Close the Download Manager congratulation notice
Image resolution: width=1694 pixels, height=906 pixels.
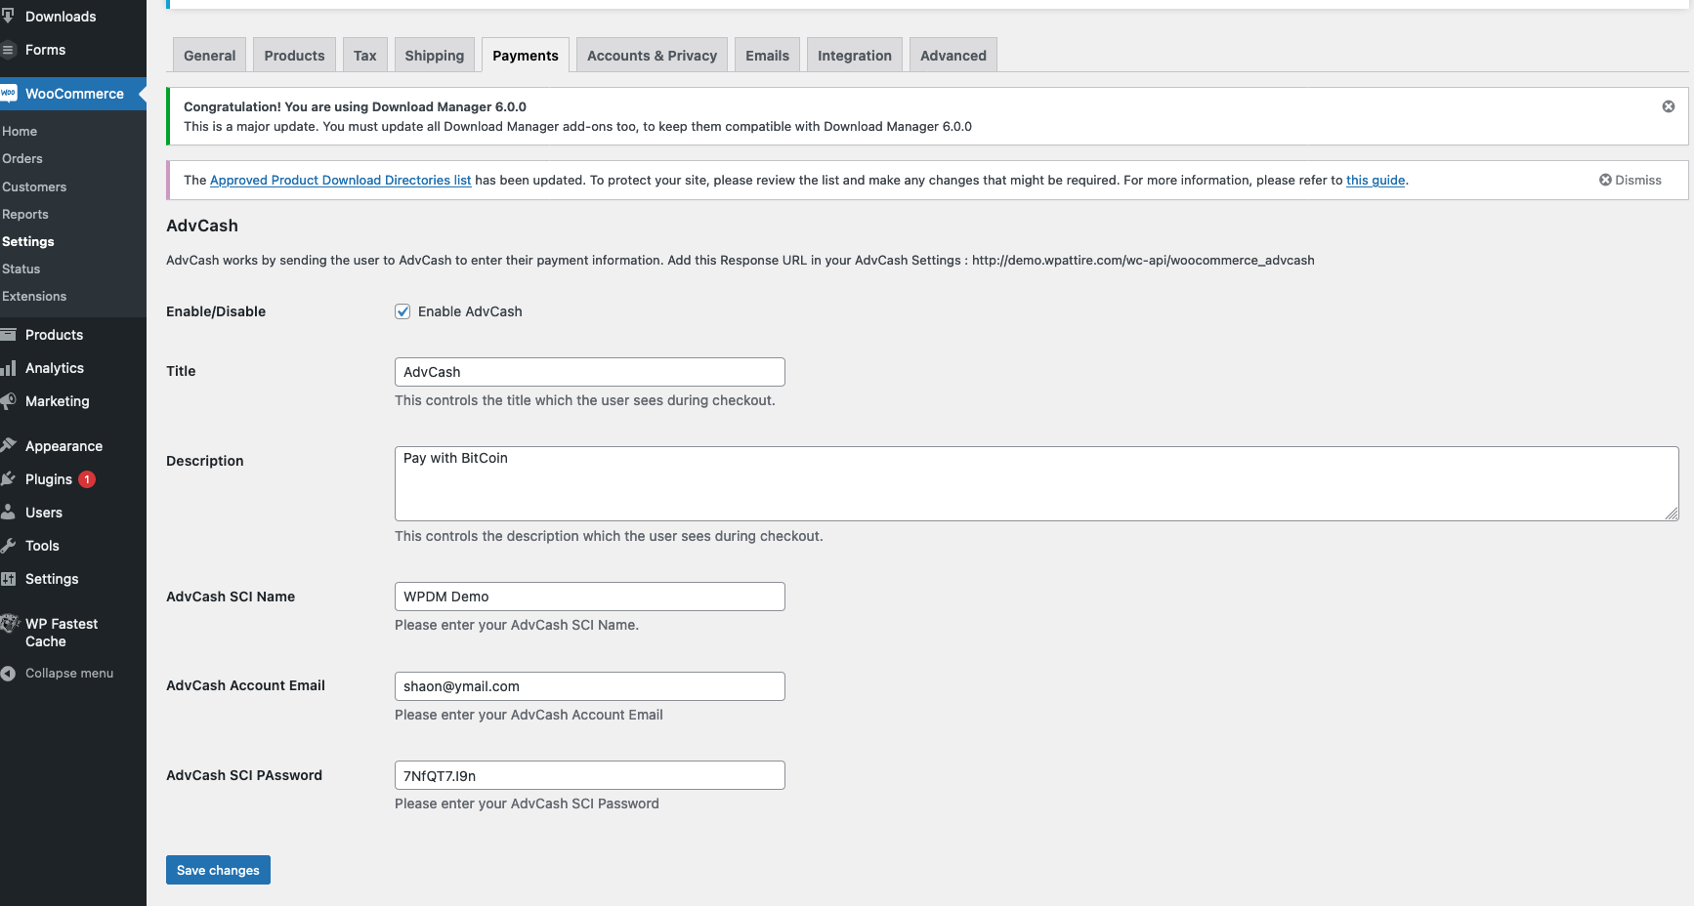[1669, 106]
